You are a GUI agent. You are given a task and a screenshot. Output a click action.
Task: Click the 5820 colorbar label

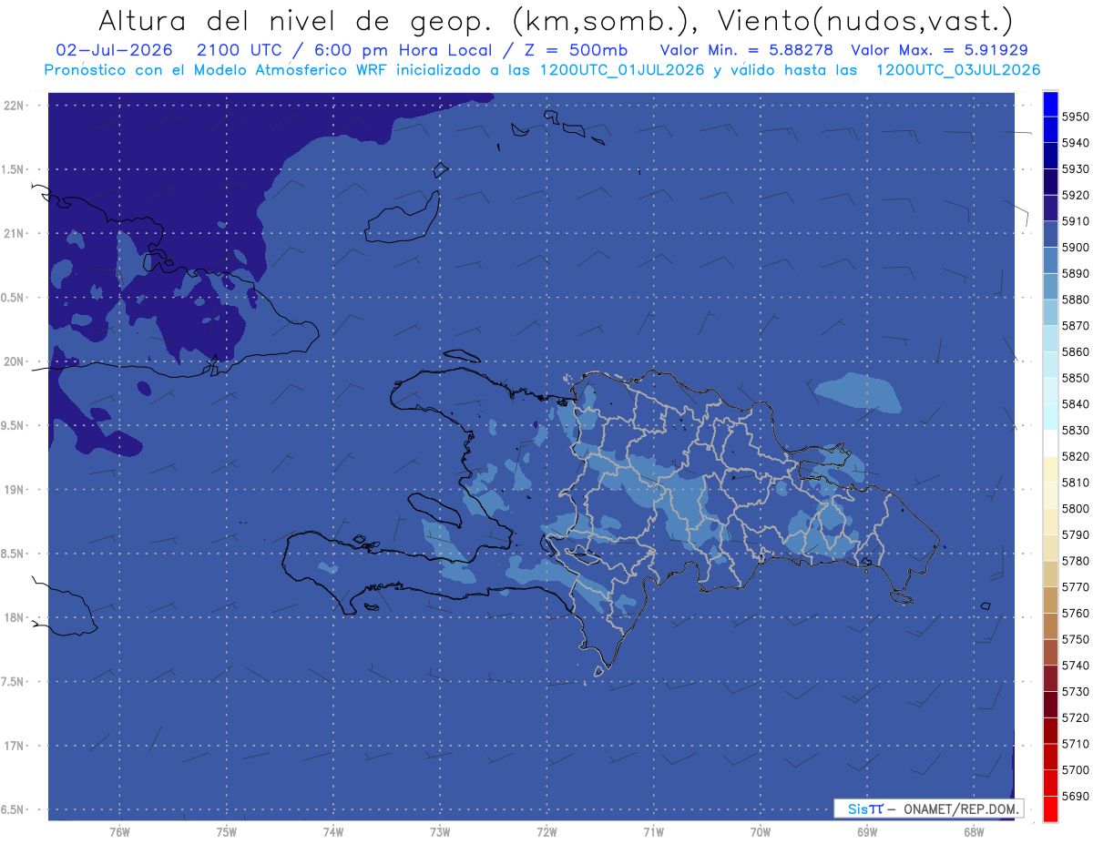pos(1076,456)
